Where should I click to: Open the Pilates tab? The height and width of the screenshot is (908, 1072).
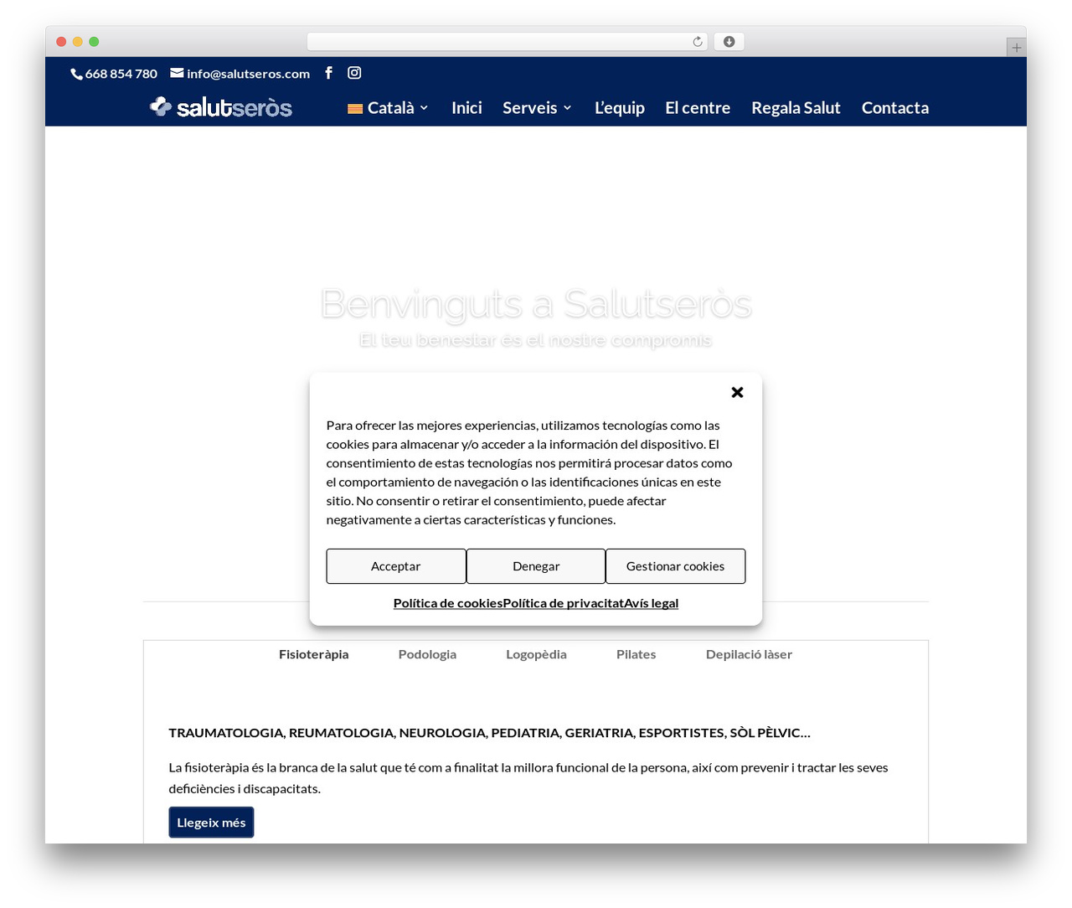pos(636,654)
